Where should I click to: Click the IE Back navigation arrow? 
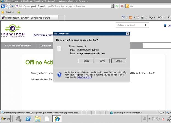(3, 6)
